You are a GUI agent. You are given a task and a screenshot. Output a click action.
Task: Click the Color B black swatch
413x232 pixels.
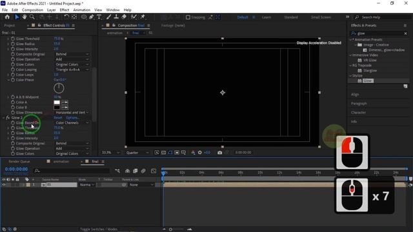click(x=57, y=108)
